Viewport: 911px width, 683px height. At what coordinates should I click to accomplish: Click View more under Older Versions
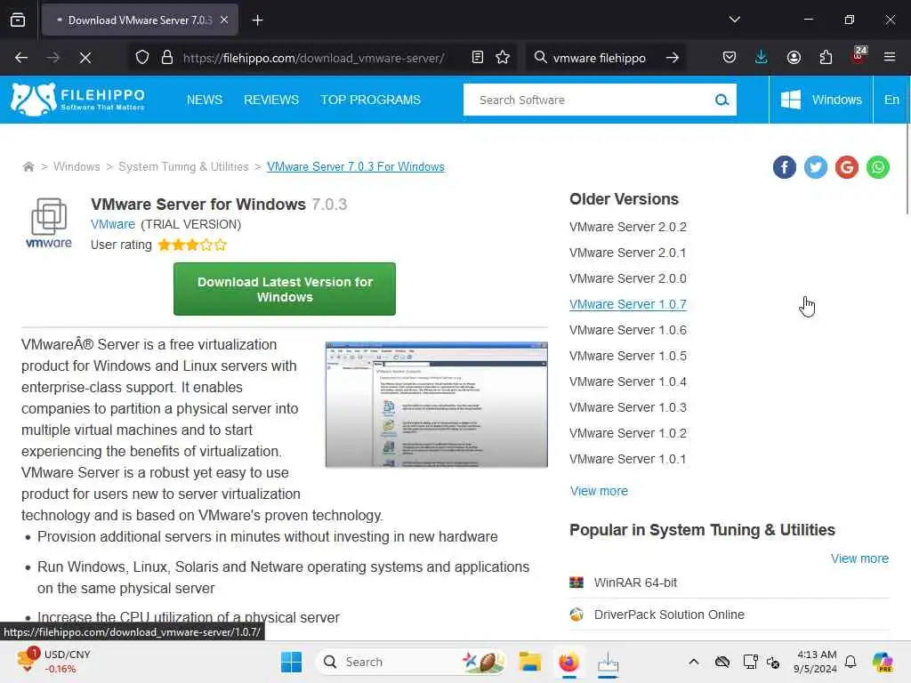point(599,491)
